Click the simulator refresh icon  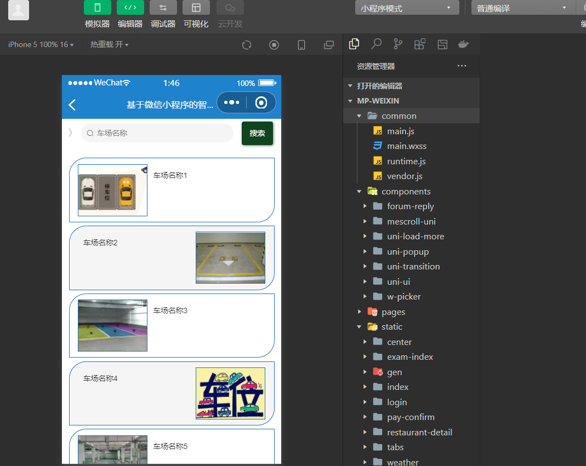click(x=247, y=45)
